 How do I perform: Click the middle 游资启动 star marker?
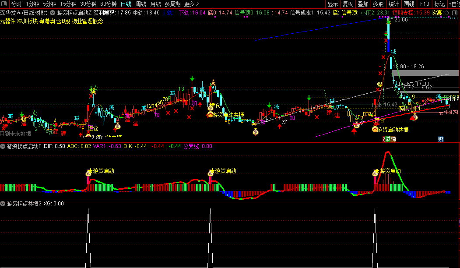point(212,170)
